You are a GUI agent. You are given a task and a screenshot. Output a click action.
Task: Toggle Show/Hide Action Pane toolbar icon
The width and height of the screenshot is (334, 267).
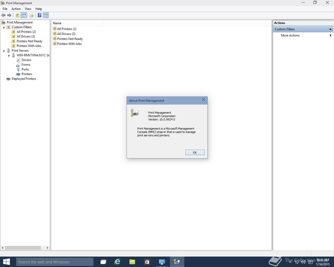[46, 15]
